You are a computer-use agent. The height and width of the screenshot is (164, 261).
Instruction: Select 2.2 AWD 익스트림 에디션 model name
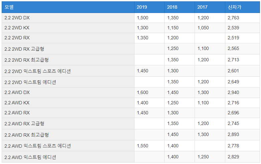click(x=30, y=157)
